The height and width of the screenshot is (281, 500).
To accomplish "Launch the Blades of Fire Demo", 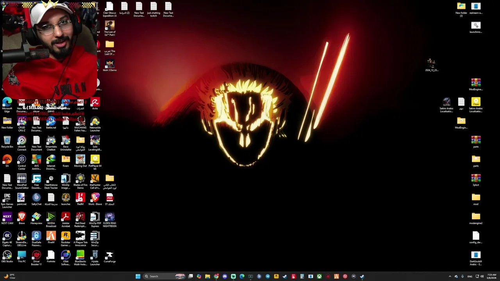I will click(80, 182).
